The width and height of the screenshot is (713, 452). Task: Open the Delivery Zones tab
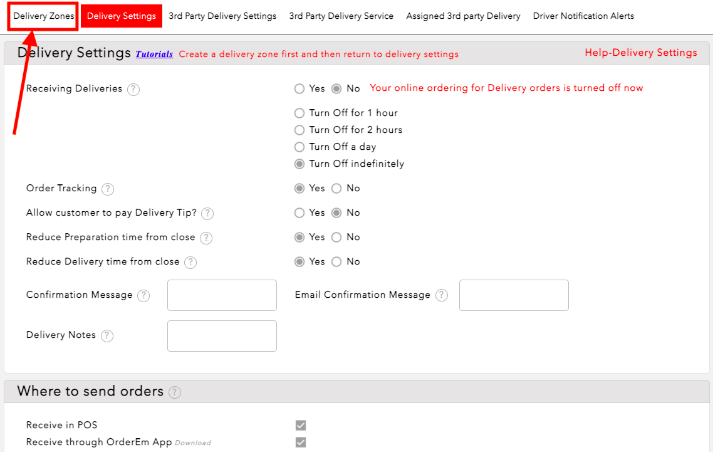coord(44,16)
